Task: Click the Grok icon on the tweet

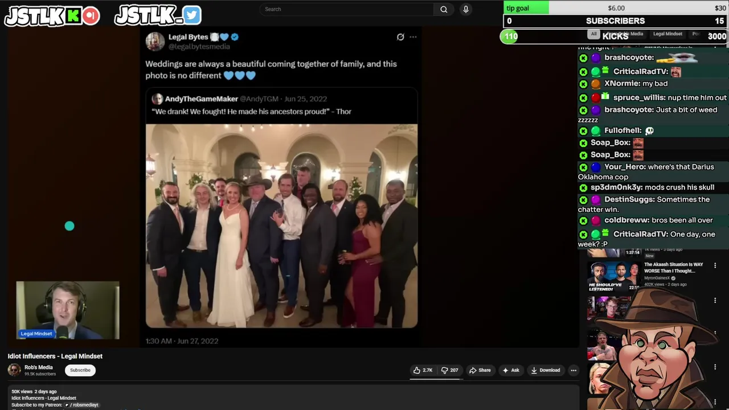Action: 400,37
